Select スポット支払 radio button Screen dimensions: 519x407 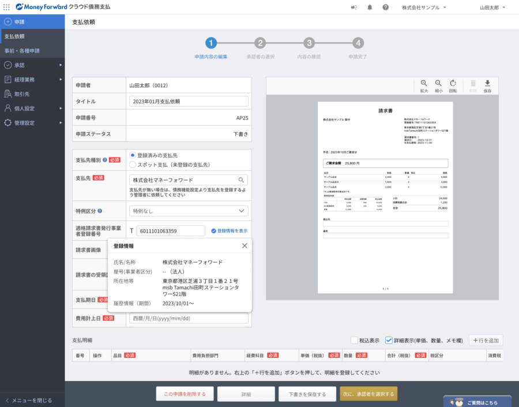[133, 165]
